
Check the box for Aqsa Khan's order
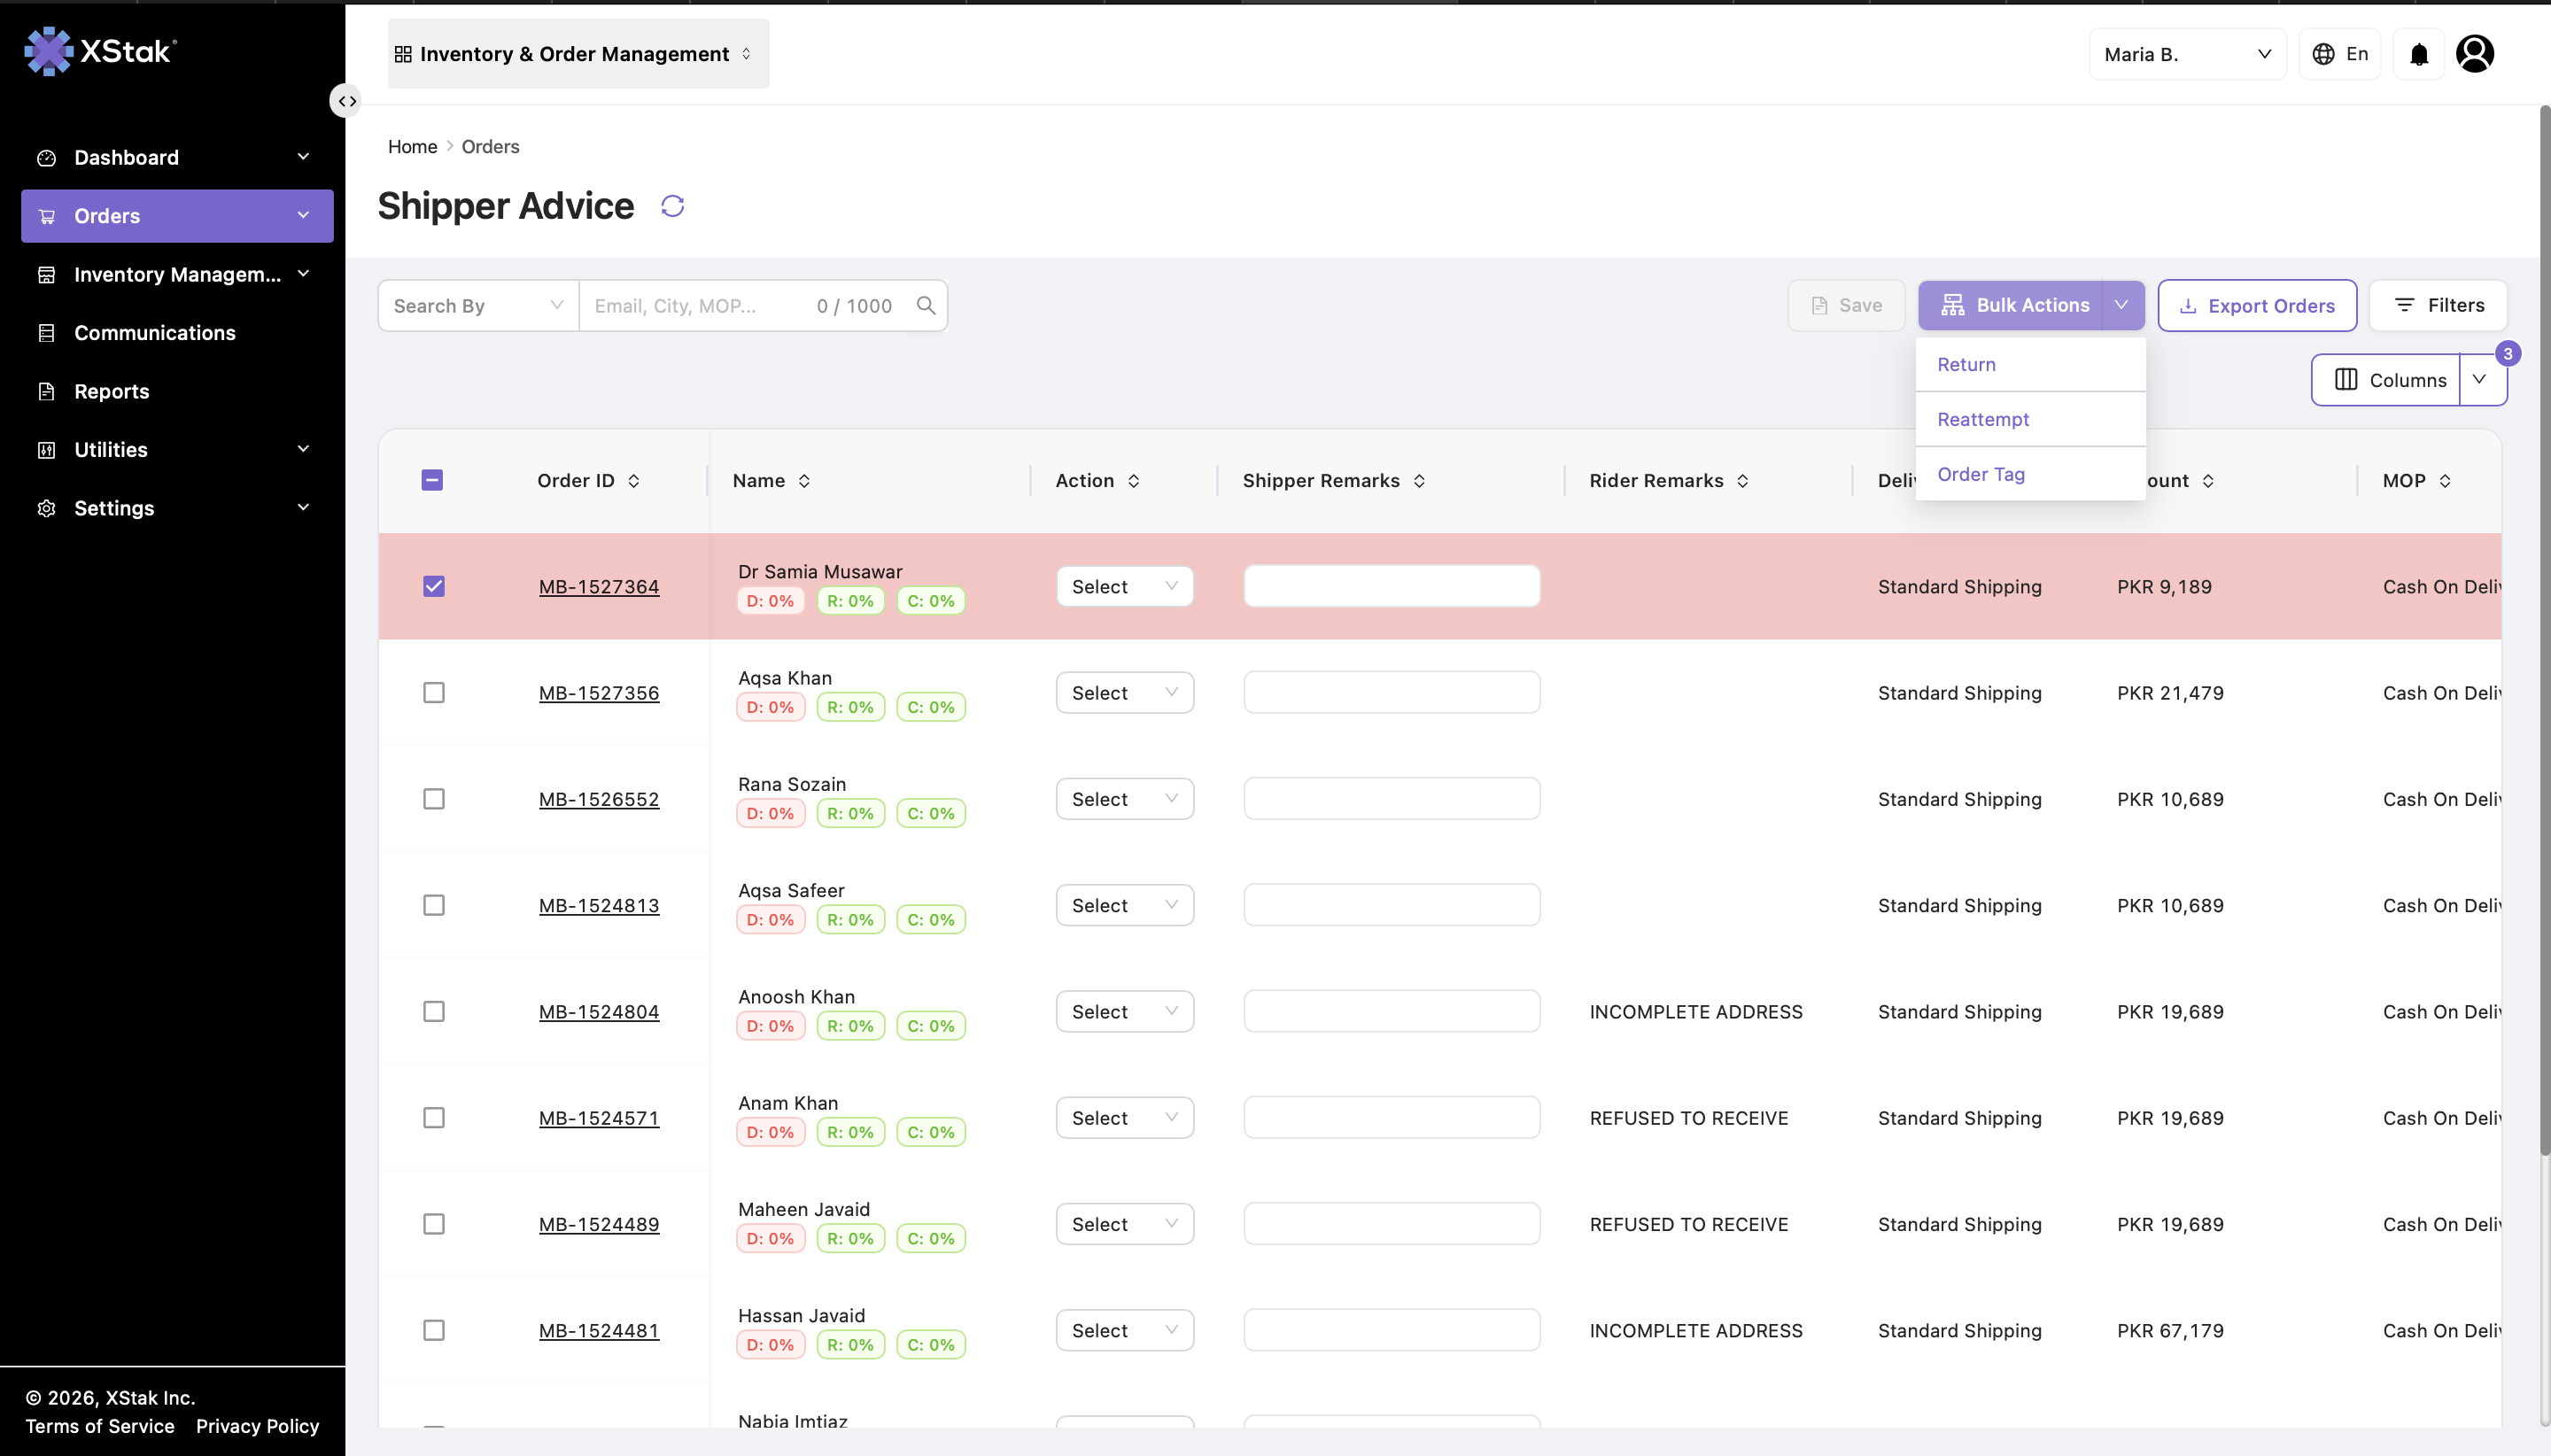tap(433, 693)
